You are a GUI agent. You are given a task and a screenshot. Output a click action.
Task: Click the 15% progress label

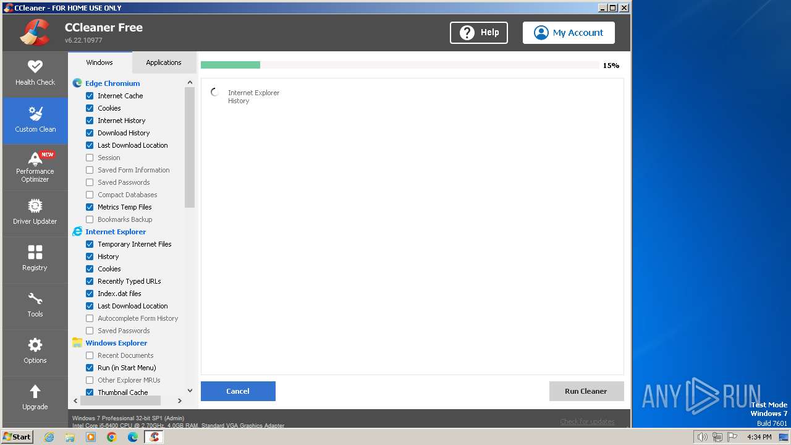click(611, 66)
